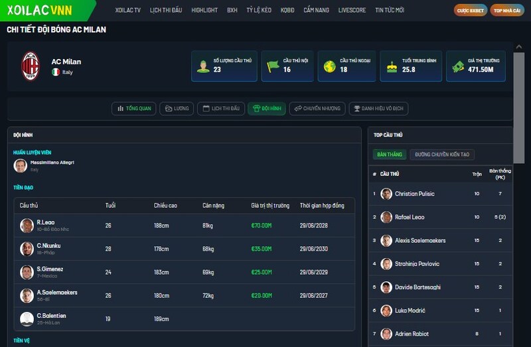Click the average age cake icon
The height and width of the screenshot is (347, 531).
click(392, 66)
